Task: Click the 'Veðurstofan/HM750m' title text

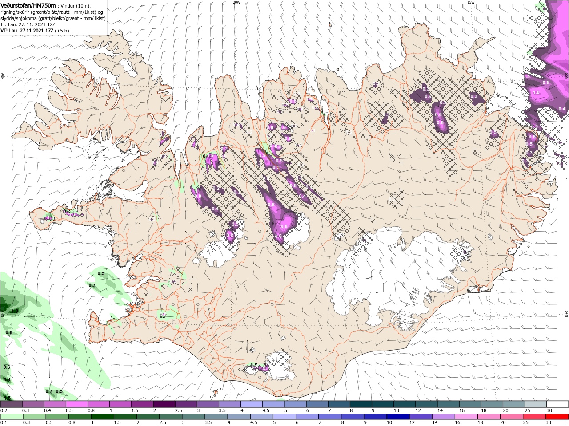Action: [28, 5]
